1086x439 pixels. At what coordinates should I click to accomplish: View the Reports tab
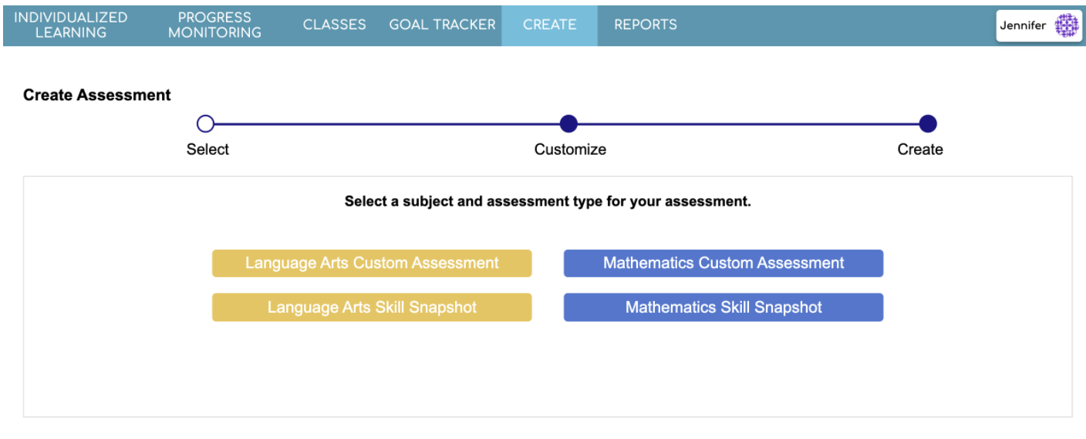tap(645, 25)
